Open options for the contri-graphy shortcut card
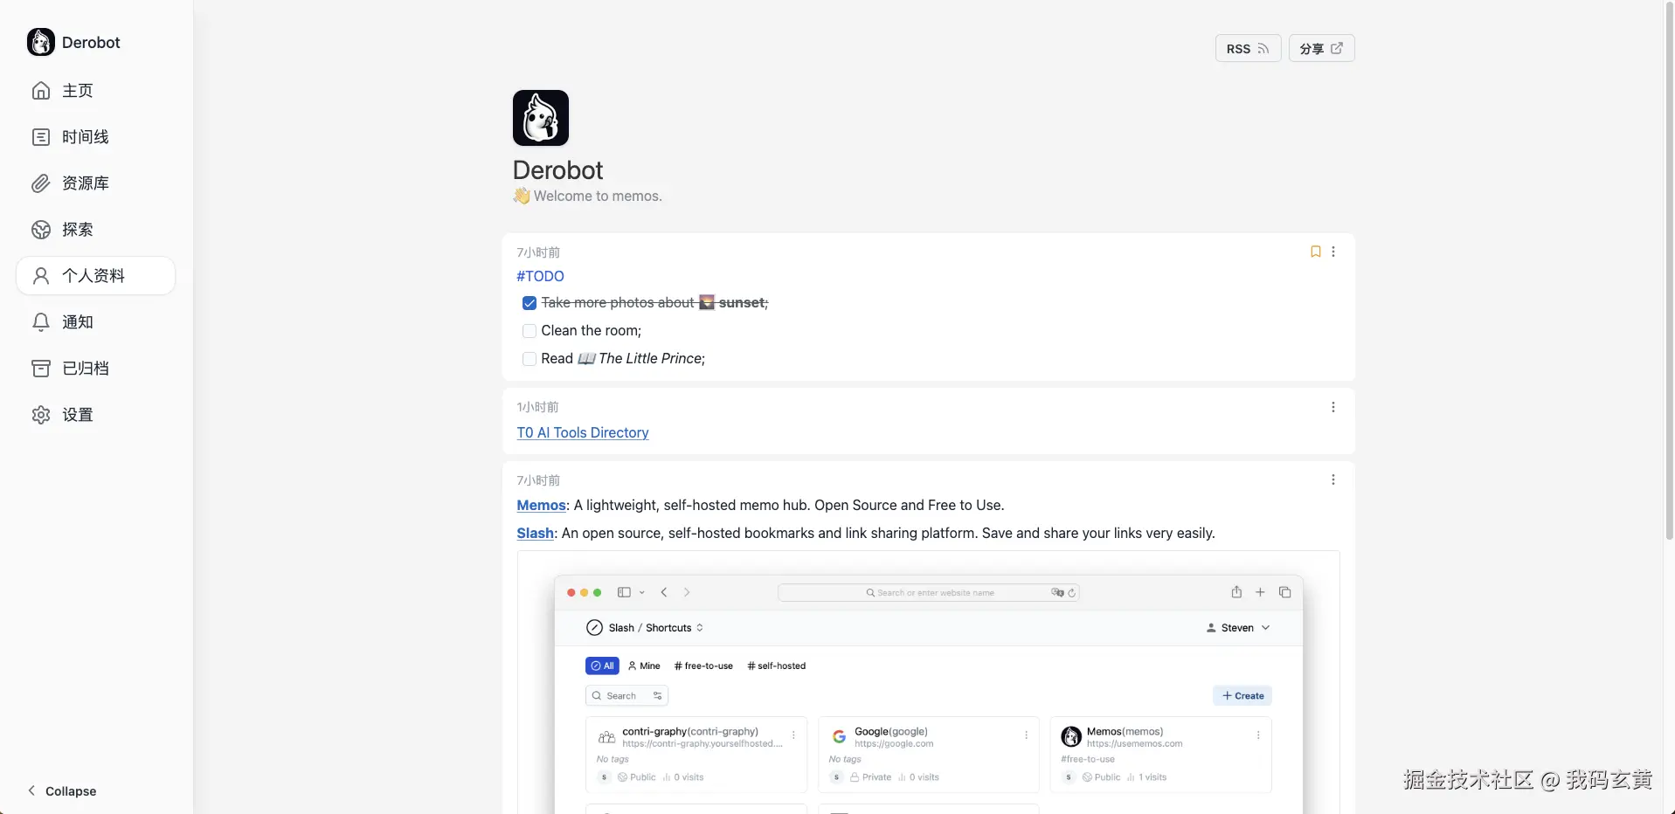This screenshot has height=814, width=1675. [x=793, y=735]
